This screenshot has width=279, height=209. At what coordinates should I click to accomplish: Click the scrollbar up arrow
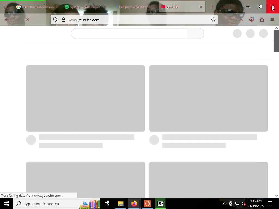[x=277, y=28]
